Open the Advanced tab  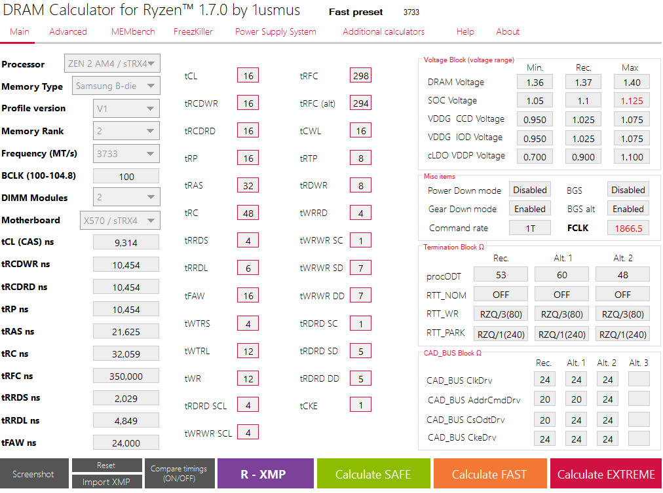pyautogui.click(x=67, y=31)
